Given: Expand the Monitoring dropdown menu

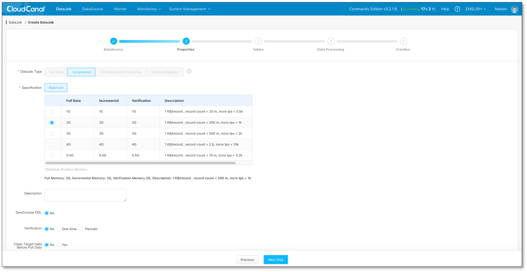Looking at the screenshot, I should click(x=149, y=9).
